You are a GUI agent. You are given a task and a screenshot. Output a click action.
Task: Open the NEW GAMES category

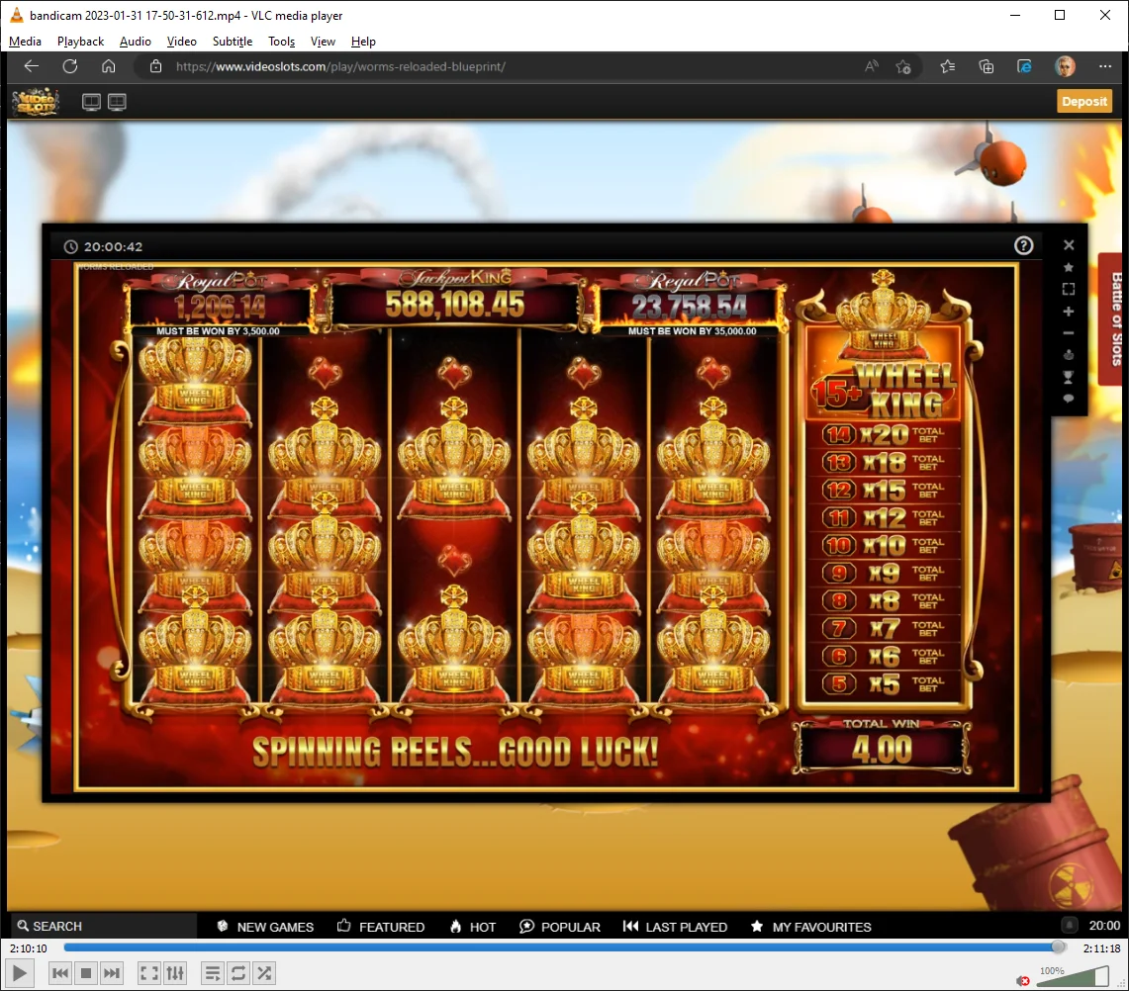click(x=265, y=927)
